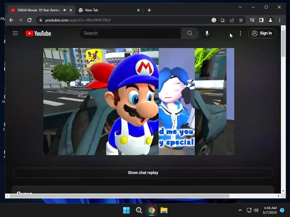290x217 pixels.
Task: Click the video player frame
Action: (139, 101)
